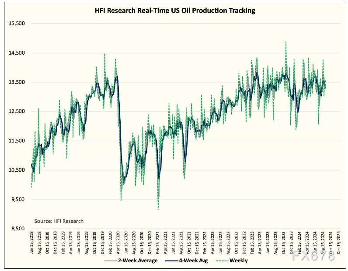Viewport: 348px width, 271px height.
Task: Click the 'Dec 15, 2020' x-axis label
Action: click(x=150, y=243)
